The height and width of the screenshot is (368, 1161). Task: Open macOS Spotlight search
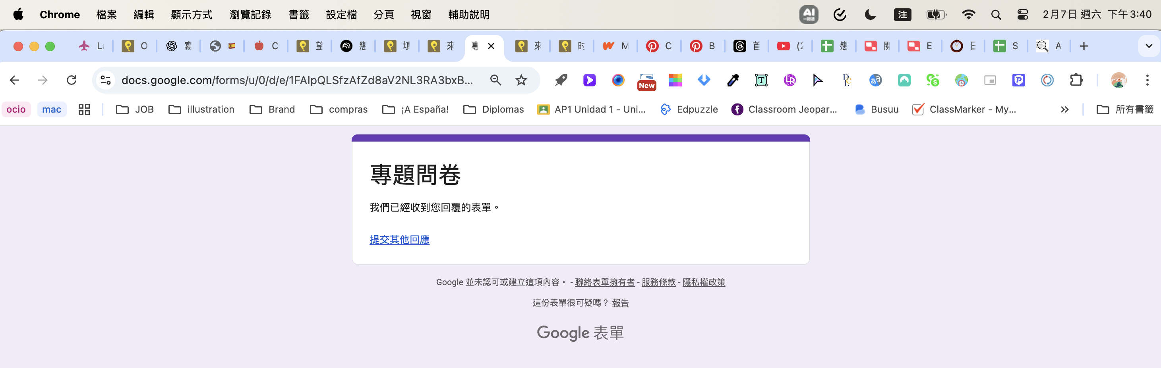pyautogui.click(x=996, y=15)
